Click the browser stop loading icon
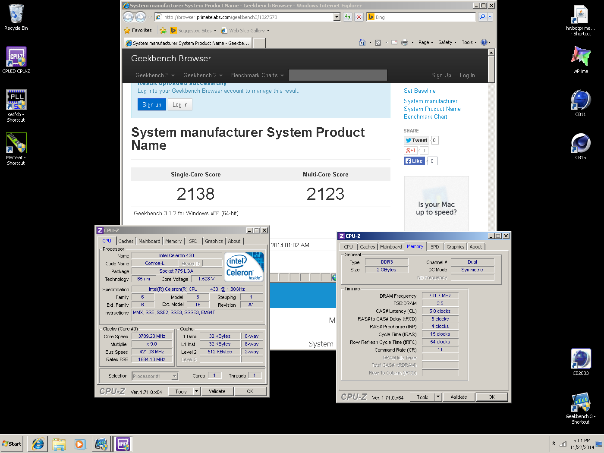 pos(359,17)
